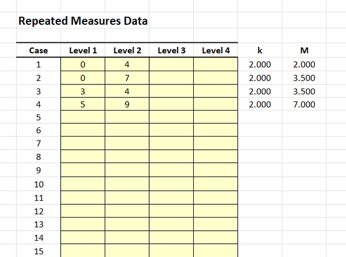Click case number 1 label
This screenshot has height=257, width=346.
click(38, 64)
